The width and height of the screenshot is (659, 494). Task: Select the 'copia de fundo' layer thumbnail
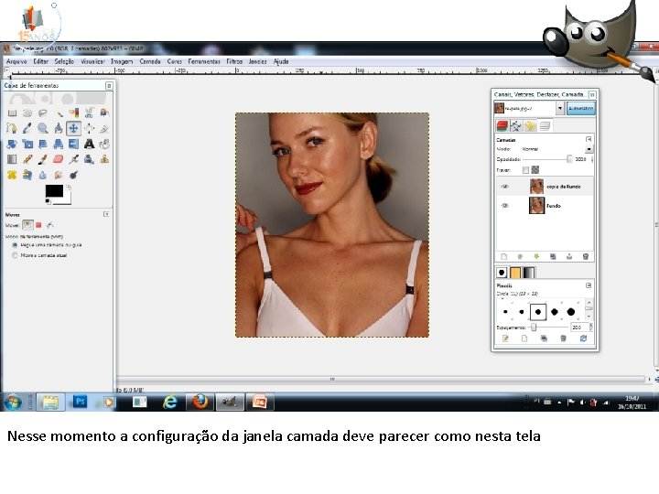[x=536, y=186]
